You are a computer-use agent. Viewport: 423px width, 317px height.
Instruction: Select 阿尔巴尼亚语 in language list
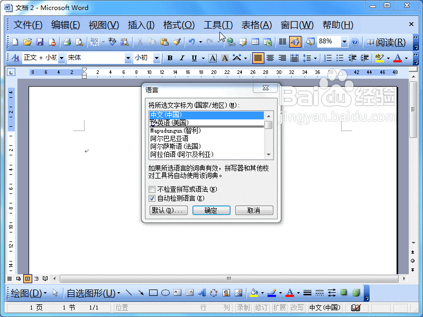click(206, 138)
